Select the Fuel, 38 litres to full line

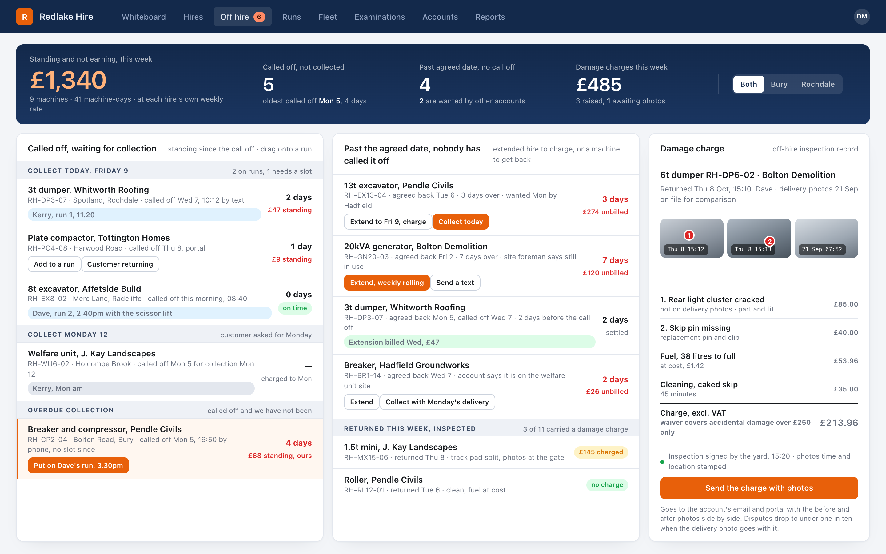coord(759,361)
